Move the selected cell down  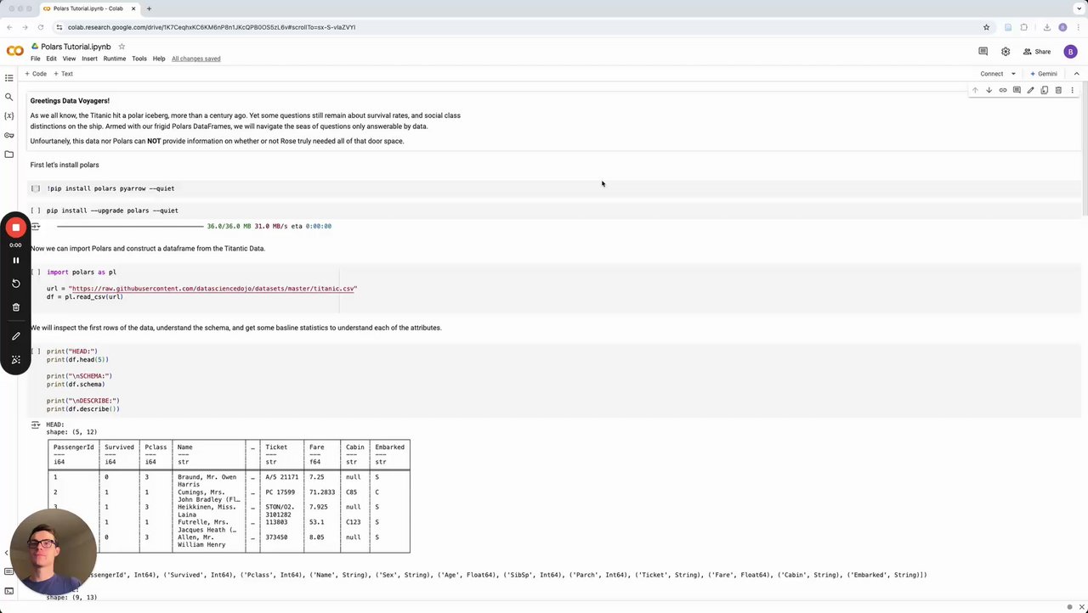(989, 90)
